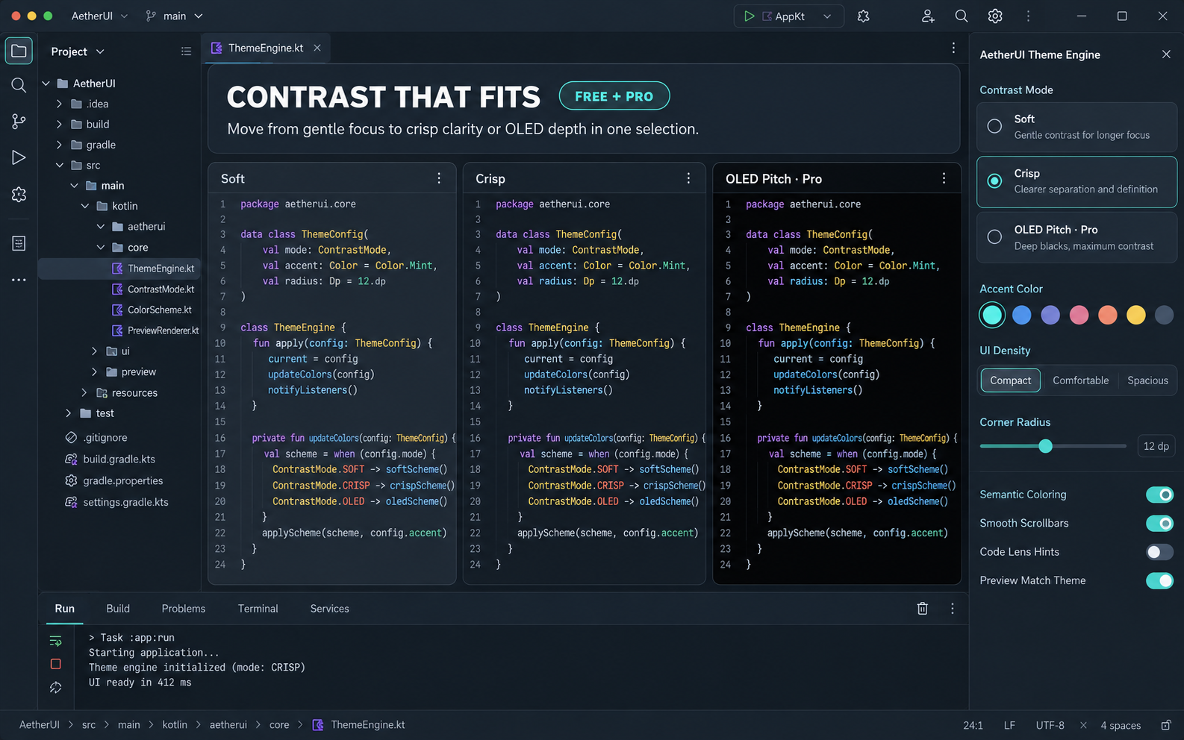The image size is (1184, 740).
Task: Switch to the Problems tab
Action: point(184,609)
